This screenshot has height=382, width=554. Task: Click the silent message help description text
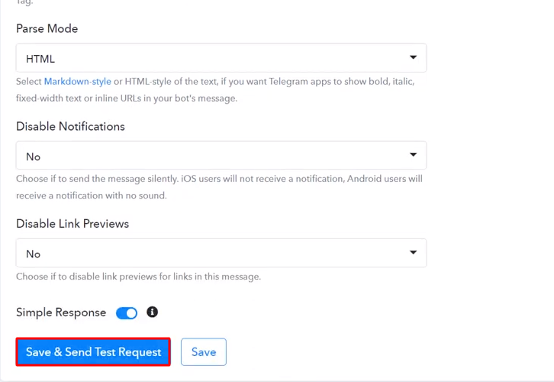219,186
